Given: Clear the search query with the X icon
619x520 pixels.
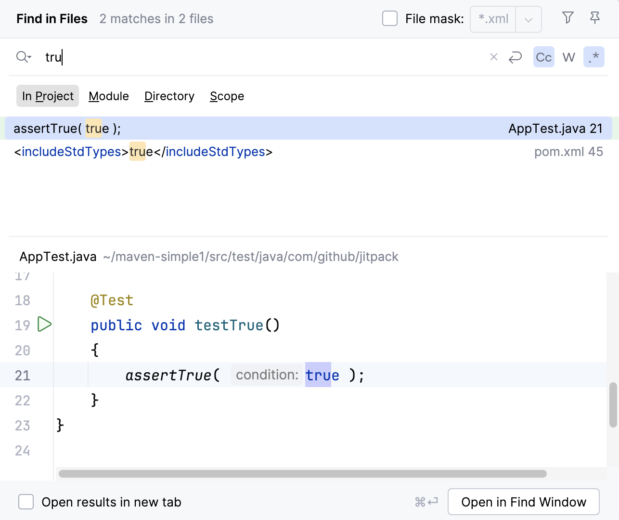Looking at the screenshot, I should tap(493, 57).
